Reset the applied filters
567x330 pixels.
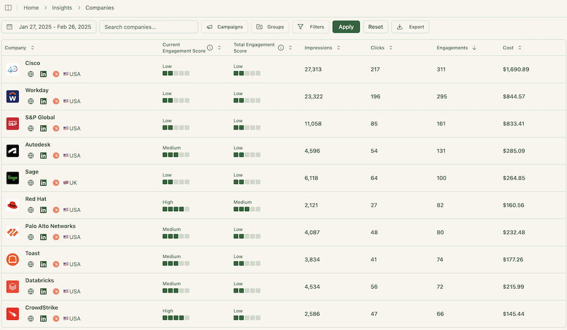pyautogui.click(x=375, y=27)
